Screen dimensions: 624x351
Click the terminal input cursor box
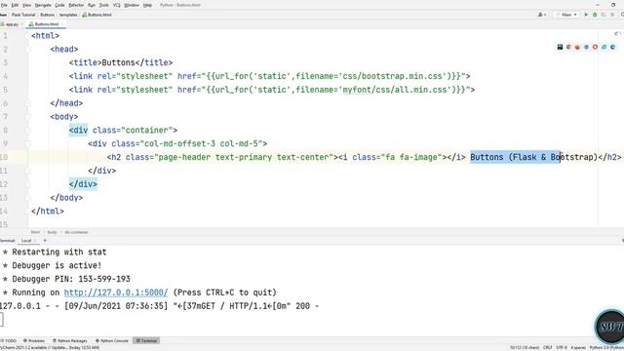tap(2, 320)
